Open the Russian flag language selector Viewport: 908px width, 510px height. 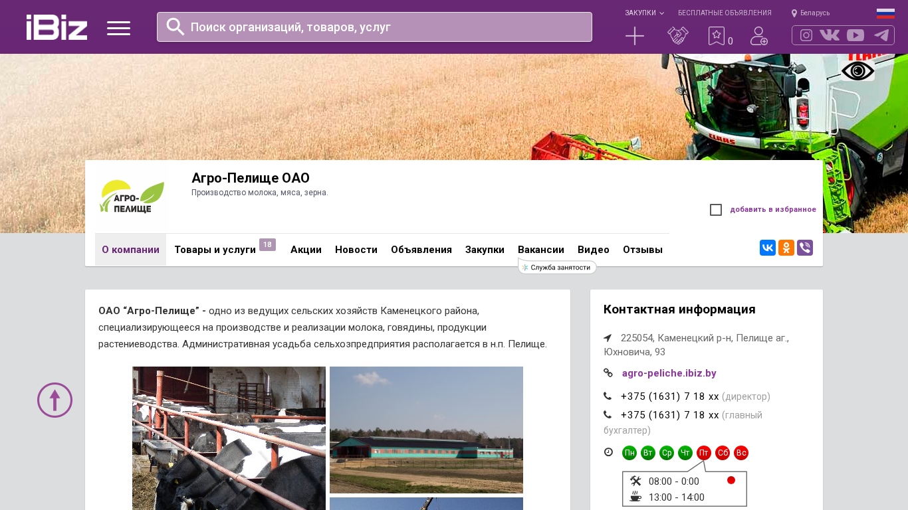[885, 13]
